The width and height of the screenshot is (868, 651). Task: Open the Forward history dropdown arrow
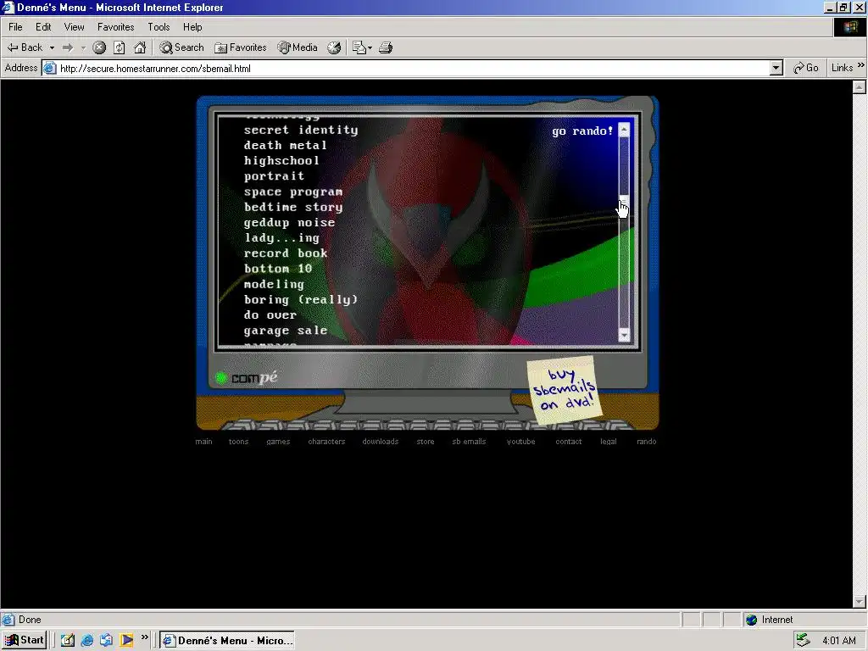coord(83,47)
